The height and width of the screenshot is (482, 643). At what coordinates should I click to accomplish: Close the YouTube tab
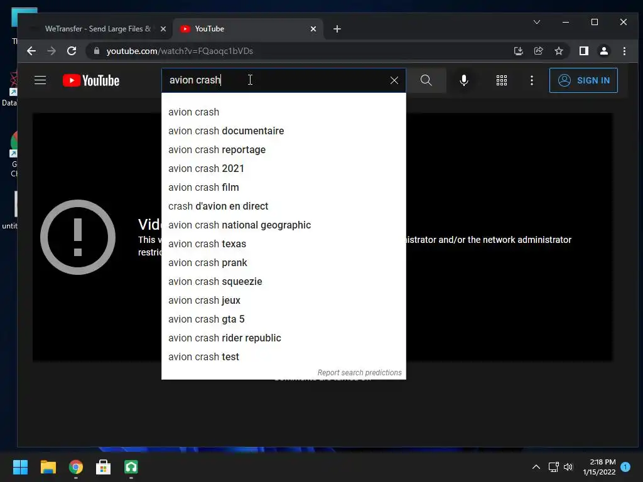click(313, 29)
